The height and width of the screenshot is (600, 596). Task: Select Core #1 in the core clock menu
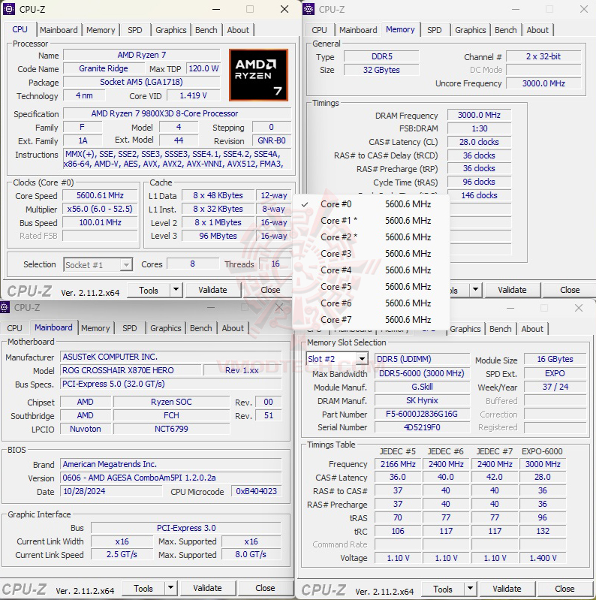point(370,221)
